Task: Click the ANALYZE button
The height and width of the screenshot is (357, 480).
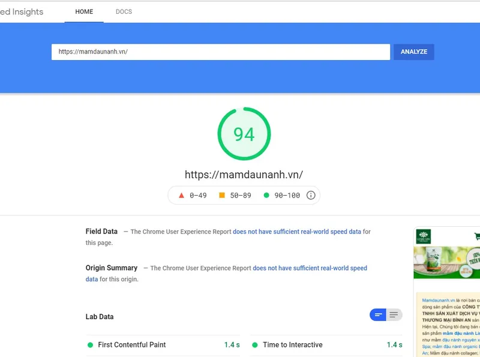Action: pyautogui.click(x=413, y=52)
